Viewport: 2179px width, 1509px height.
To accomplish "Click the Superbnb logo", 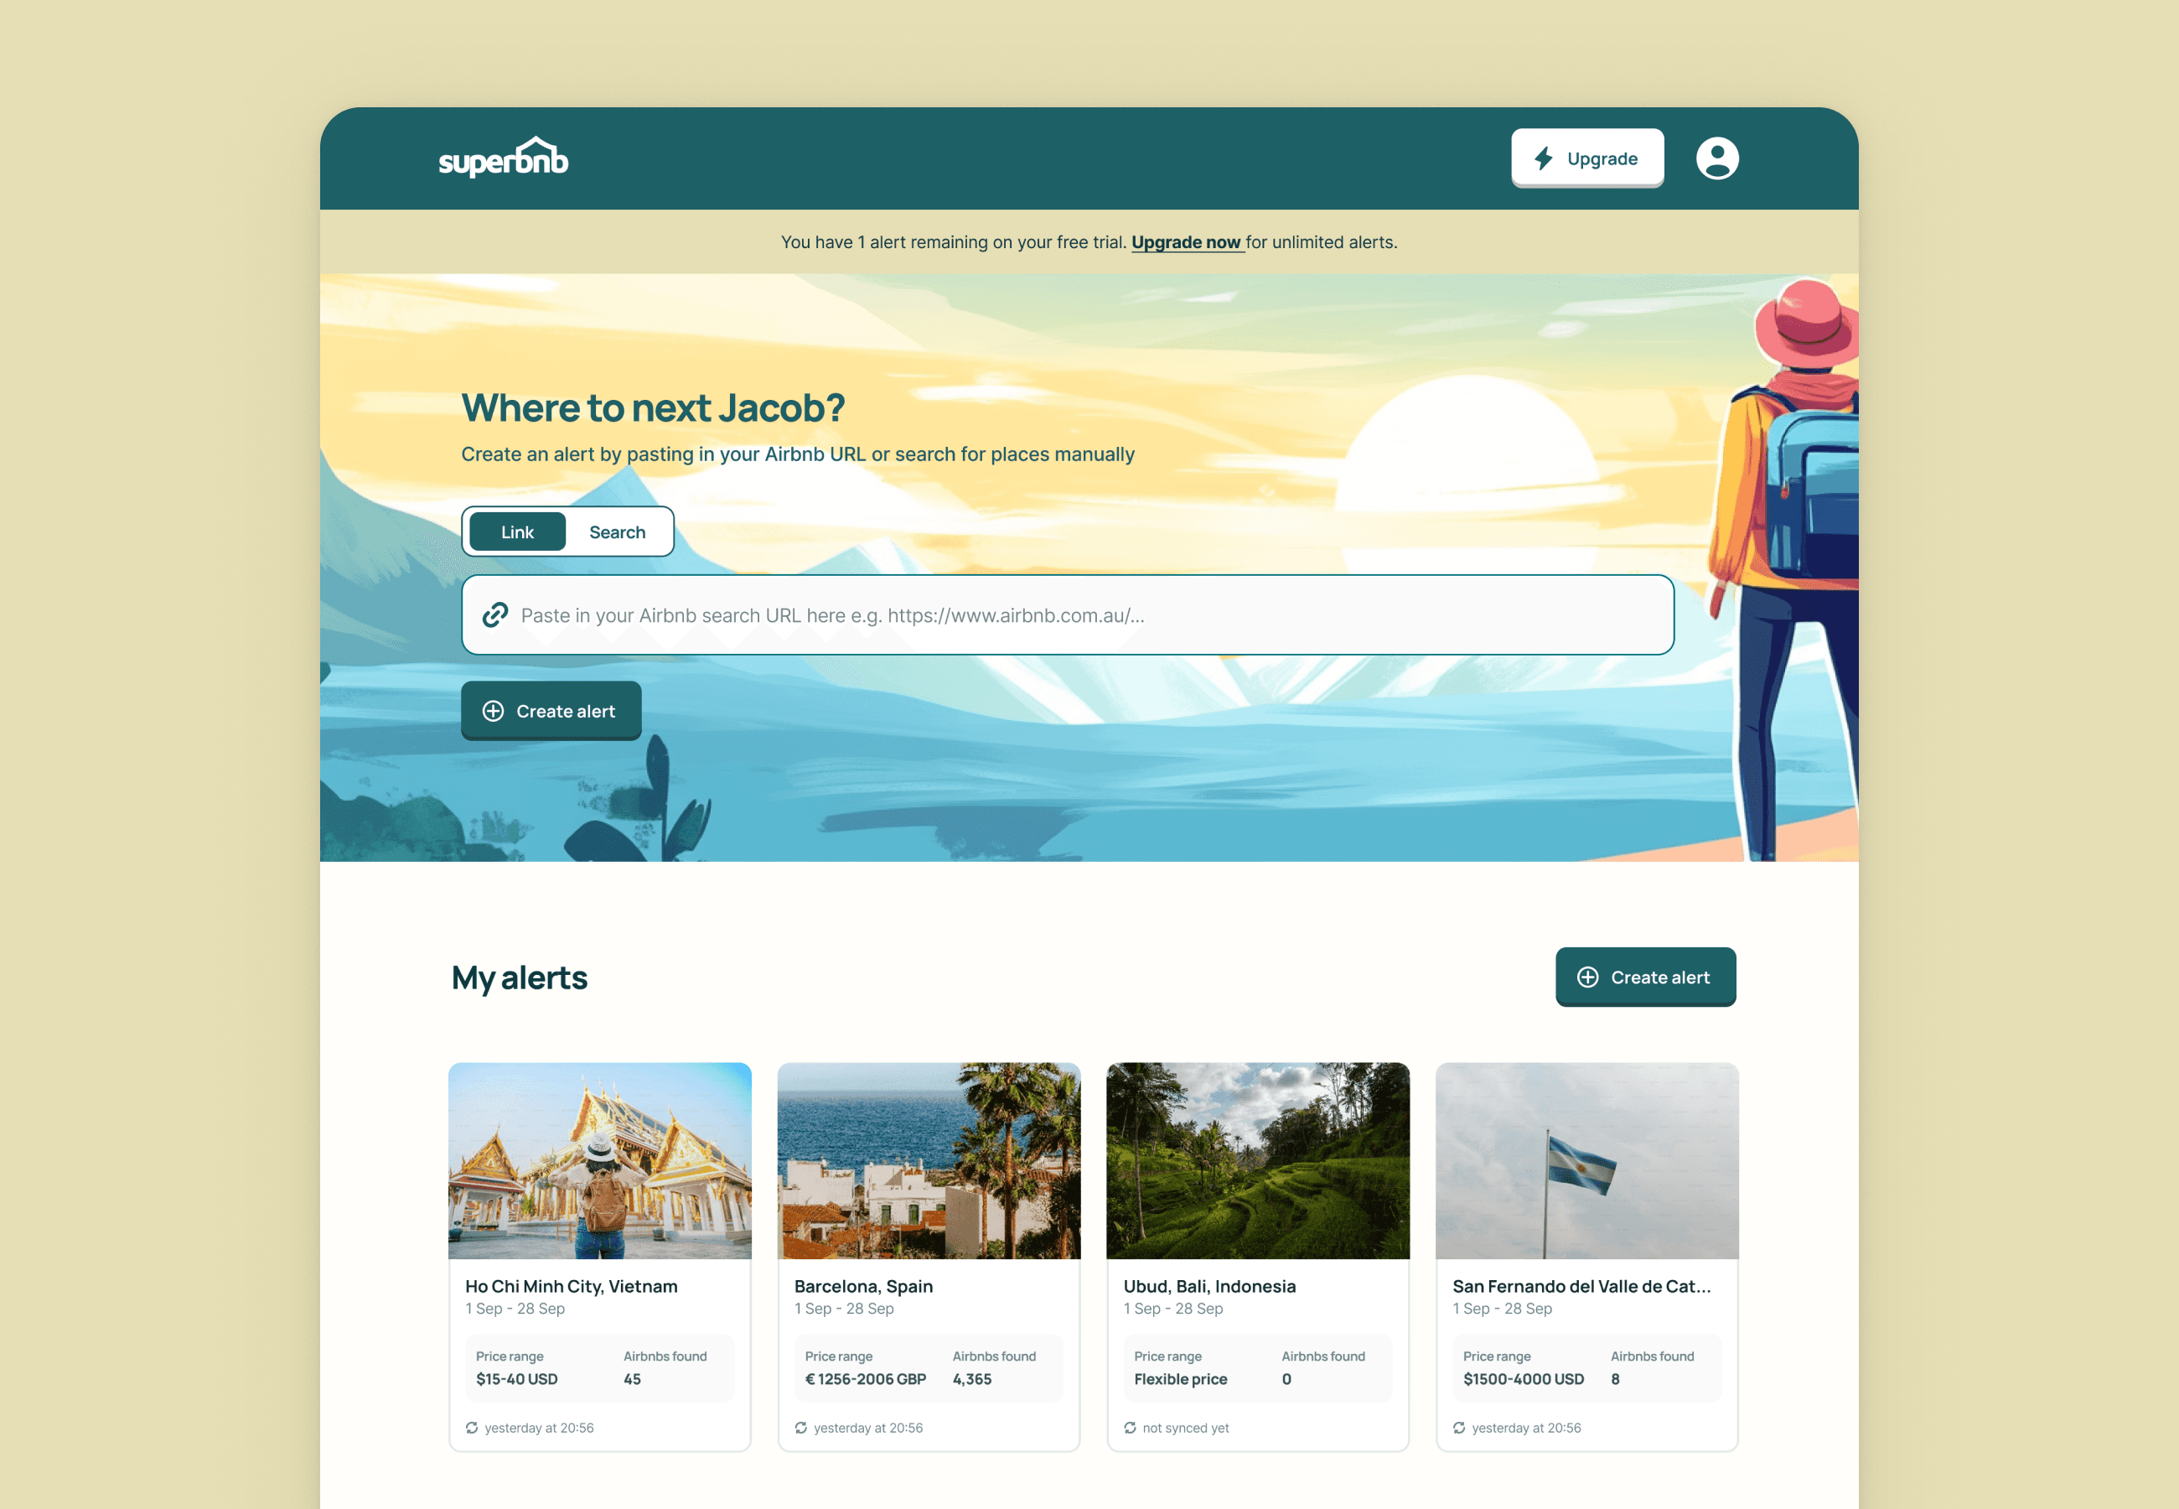I will click(503, 158).
